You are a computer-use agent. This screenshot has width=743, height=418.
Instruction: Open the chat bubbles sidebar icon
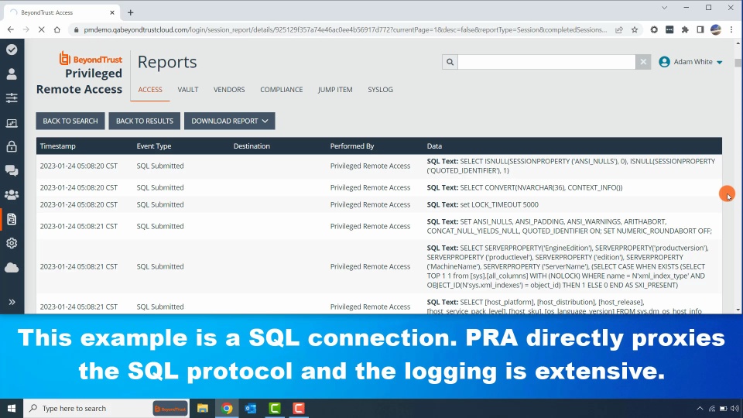coord(12,170)
